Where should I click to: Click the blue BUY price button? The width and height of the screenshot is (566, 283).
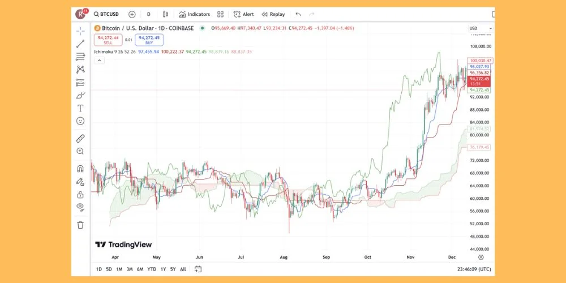coord(149,40)
